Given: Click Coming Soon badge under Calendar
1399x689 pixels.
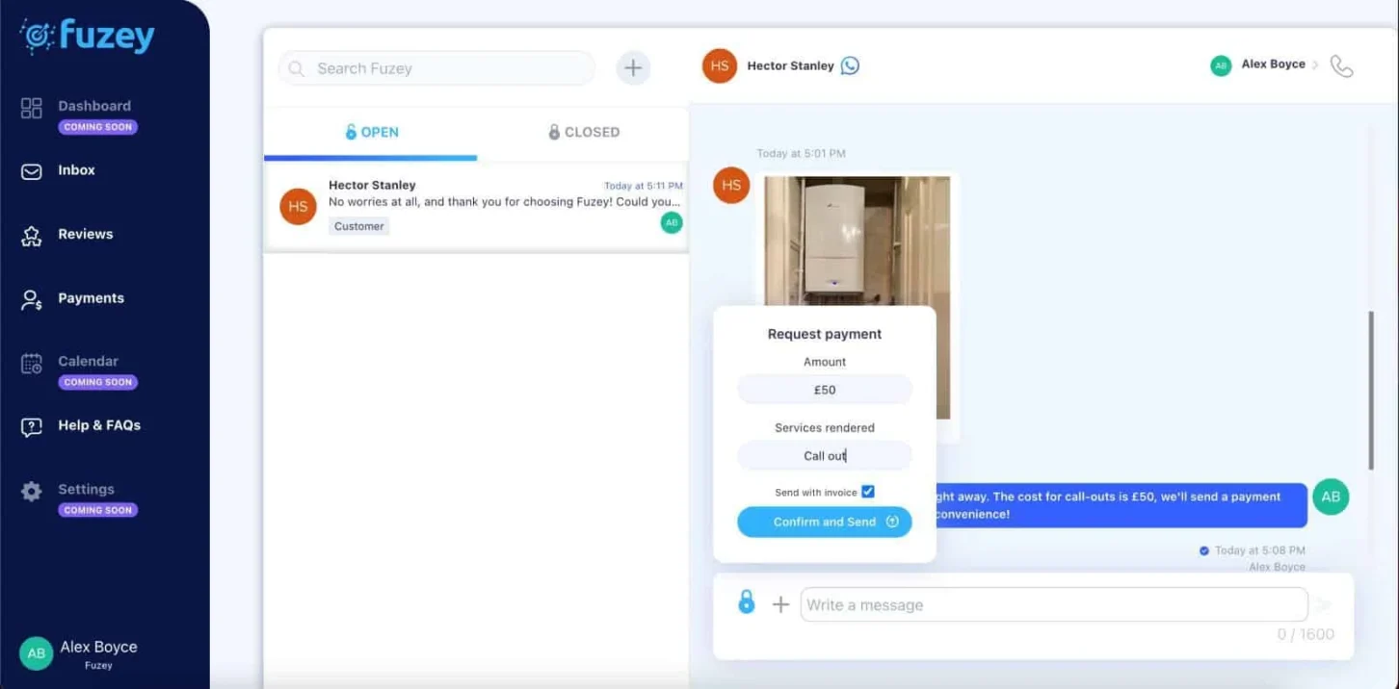Looking at the screenshot, I should coord(97,382).
